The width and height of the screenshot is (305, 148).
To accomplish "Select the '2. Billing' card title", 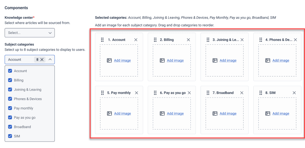I will (x=167, y=40).
